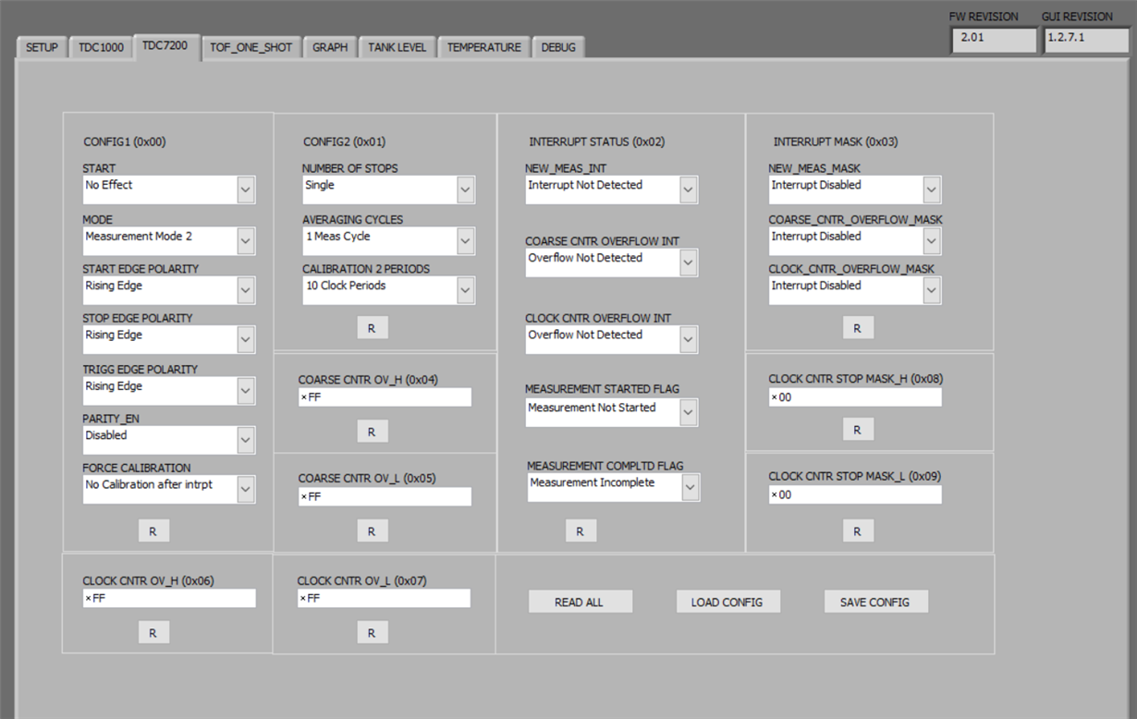This screenshot has height=719, width=1137.
Task: Click CLOCK CNTR OV_H input field
Action: (169, 598)
